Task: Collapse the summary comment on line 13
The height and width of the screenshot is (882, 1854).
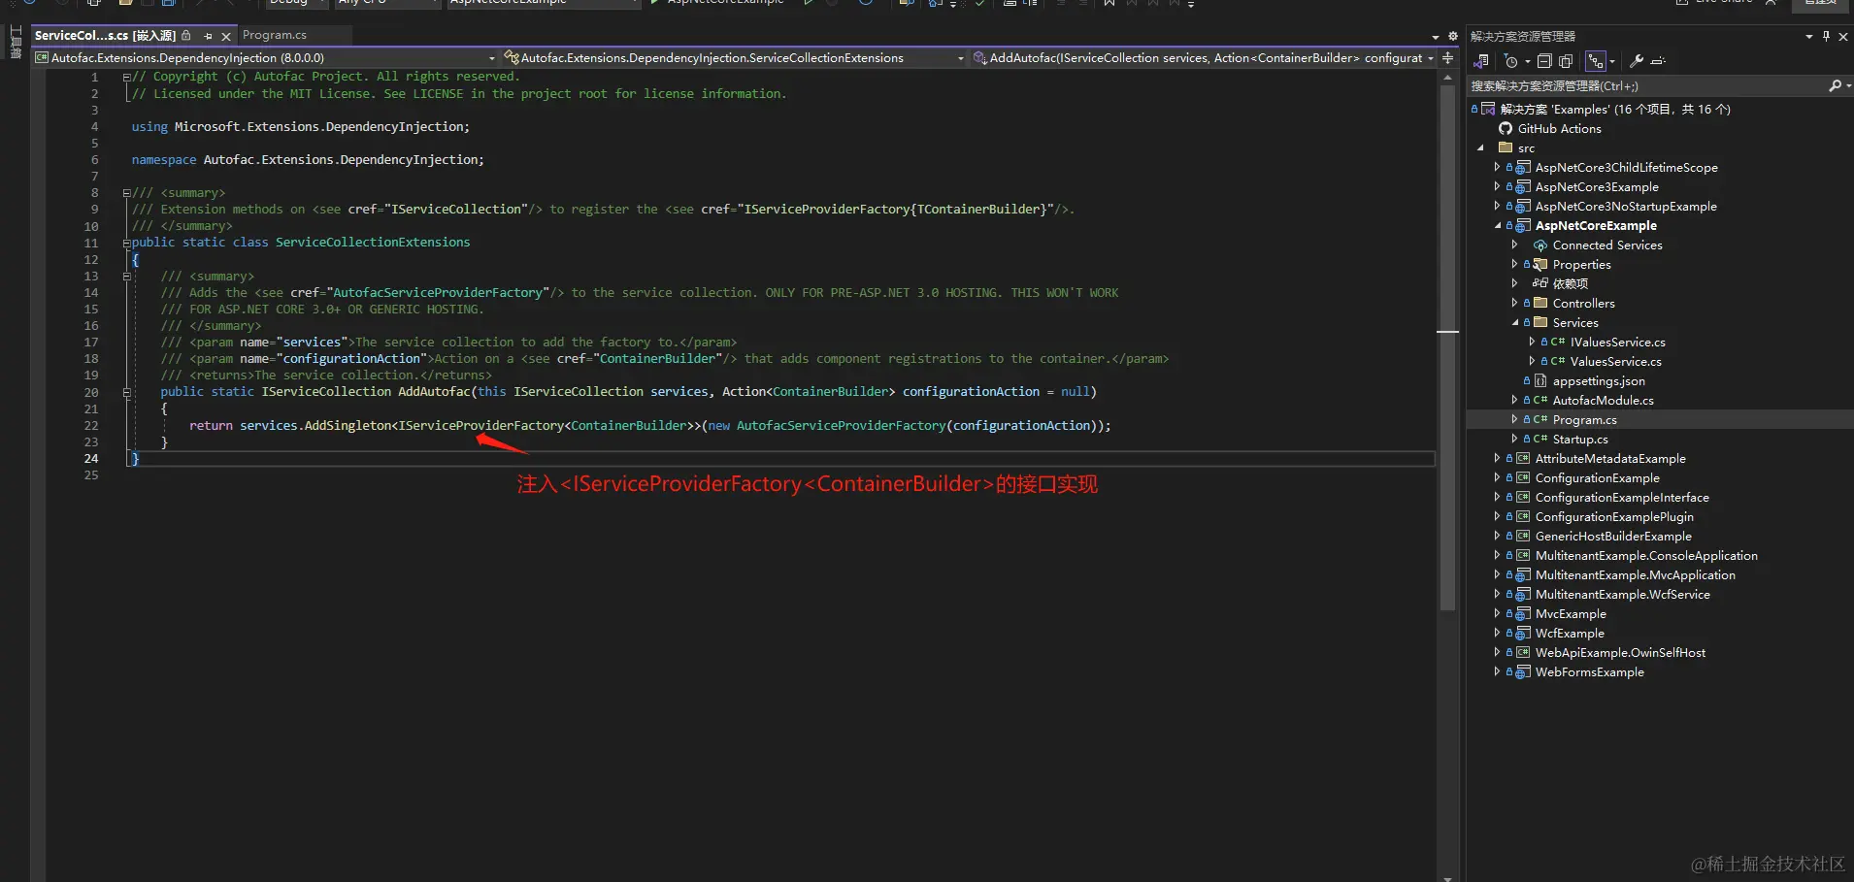Action: (x=126, y=277)
